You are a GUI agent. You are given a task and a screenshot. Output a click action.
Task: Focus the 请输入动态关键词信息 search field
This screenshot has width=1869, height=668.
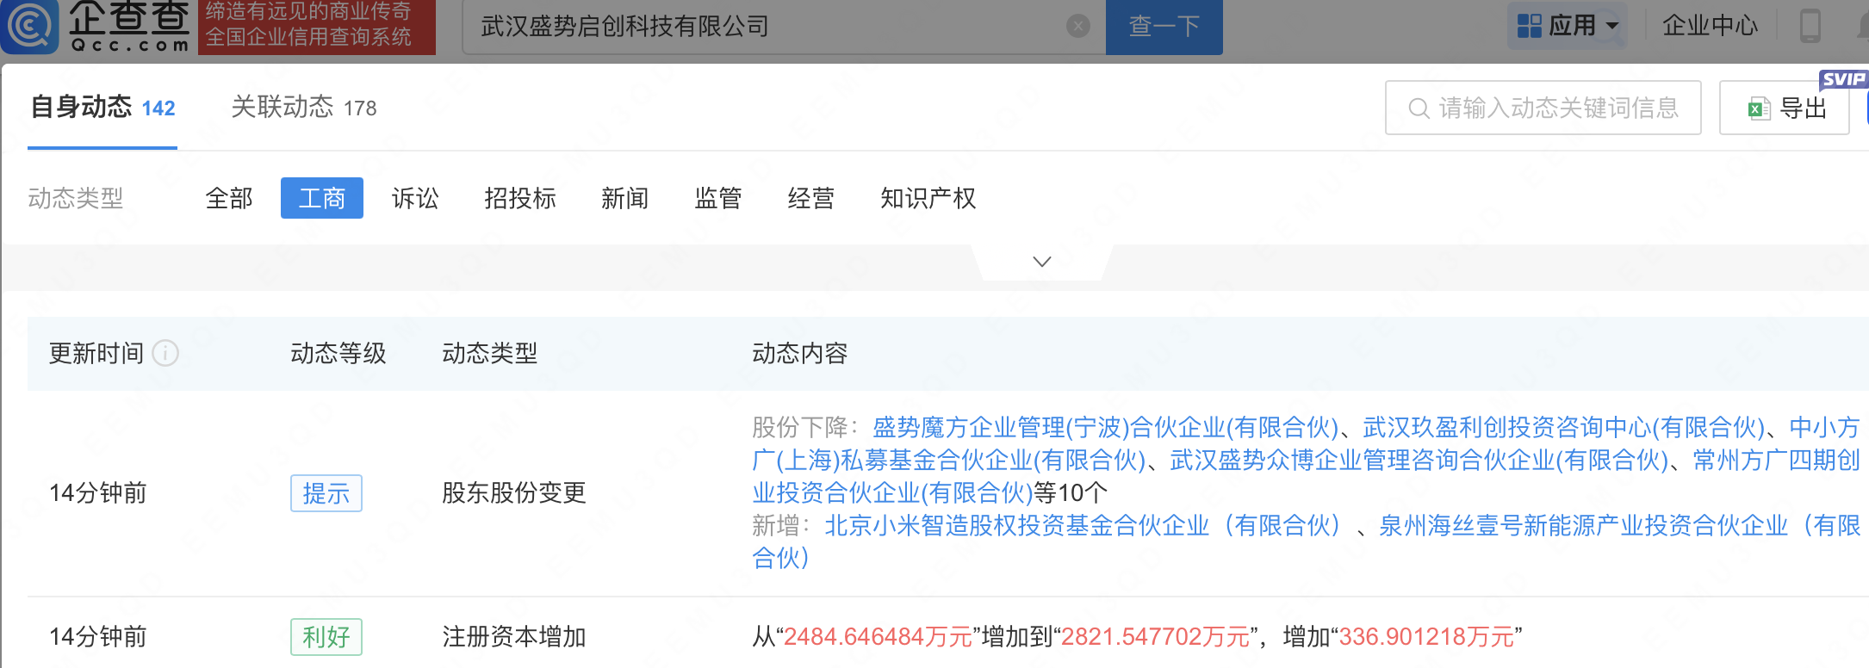(x=1543, y=108)
